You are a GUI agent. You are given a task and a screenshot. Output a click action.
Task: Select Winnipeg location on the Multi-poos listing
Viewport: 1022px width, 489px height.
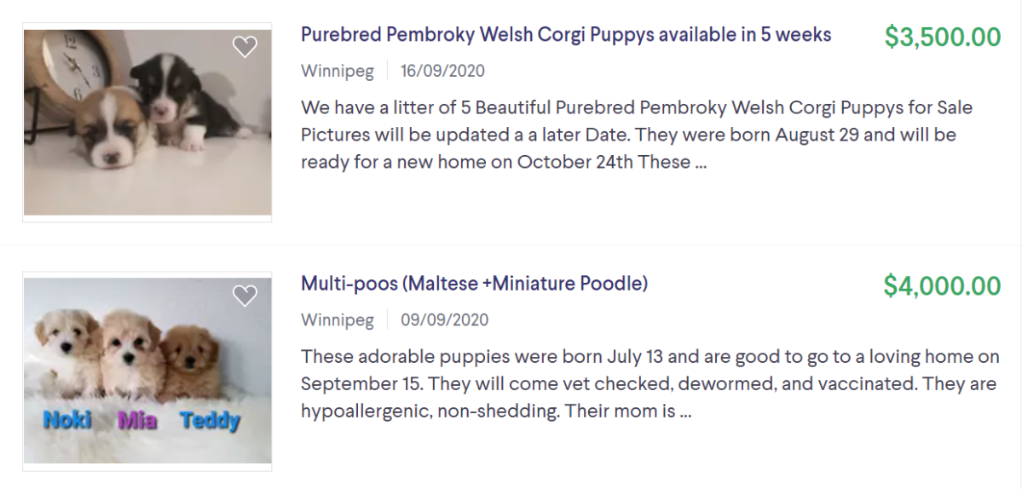pyautogui.click(x=337, y=320)
